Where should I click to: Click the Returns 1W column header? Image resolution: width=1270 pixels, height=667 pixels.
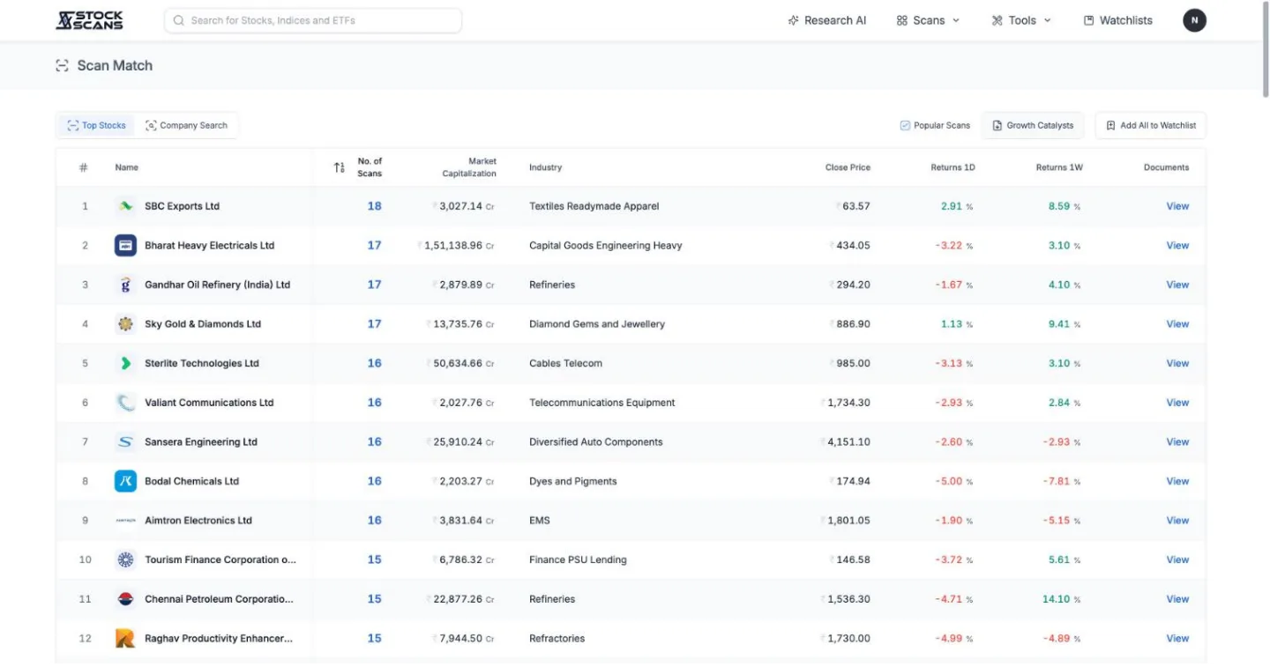1059,167
